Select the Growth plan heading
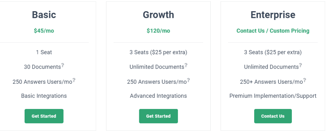The height and width of the screenshot is (132, 327). (x=158, y=15)
